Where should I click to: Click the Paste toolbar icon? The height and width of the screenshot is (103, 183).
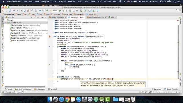[28, 11]
